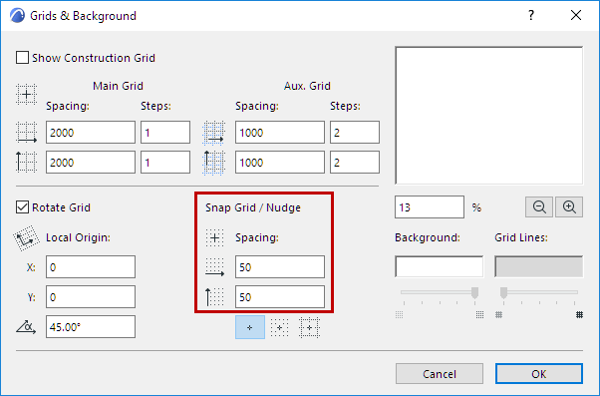
Task: Click the Local Origin X field
Action: tap(91, 267)
